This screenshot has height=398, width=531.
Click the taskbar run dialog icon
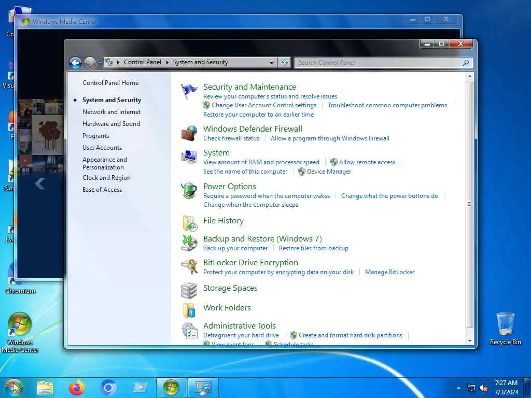click(140, 388)
